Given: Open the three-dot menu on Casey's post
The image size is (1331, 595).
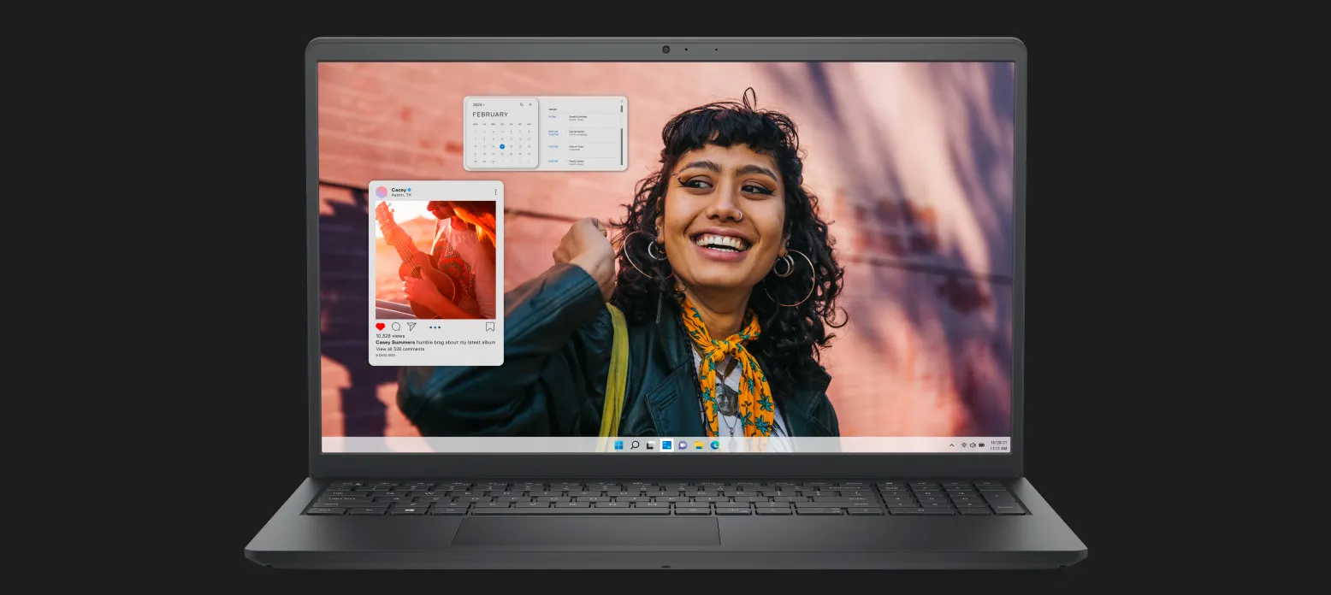Looking at the screenshot, I should point(496,191).
